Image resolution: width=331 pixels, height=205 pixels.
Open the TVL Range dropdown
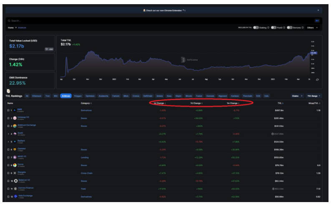click(314, 96)
